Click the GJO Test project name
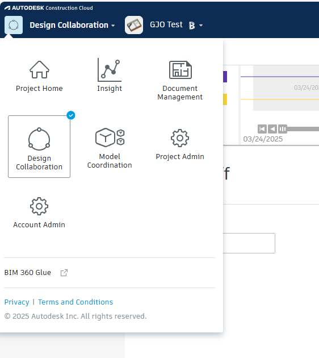 point(166,24)
